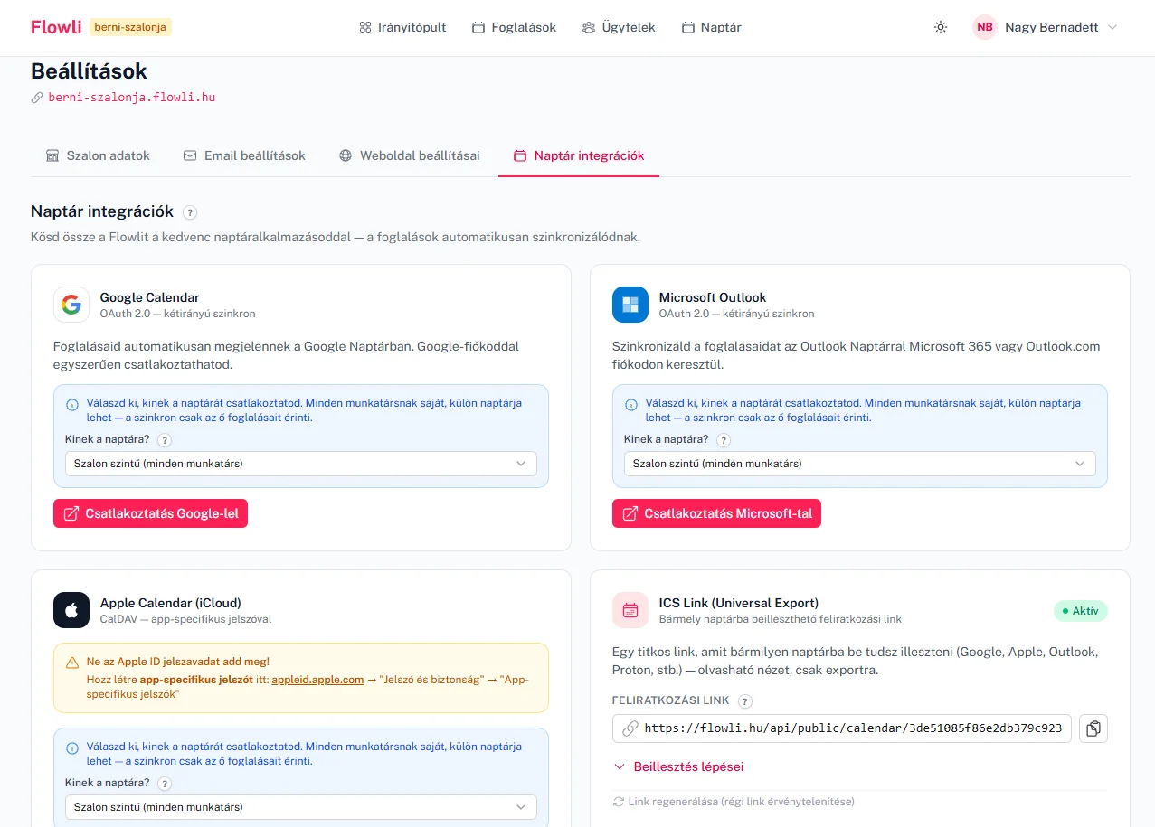1155x827 pixels.
Task: Click the Csatlakoztatás Google-lel button
Action: (150, 513)
